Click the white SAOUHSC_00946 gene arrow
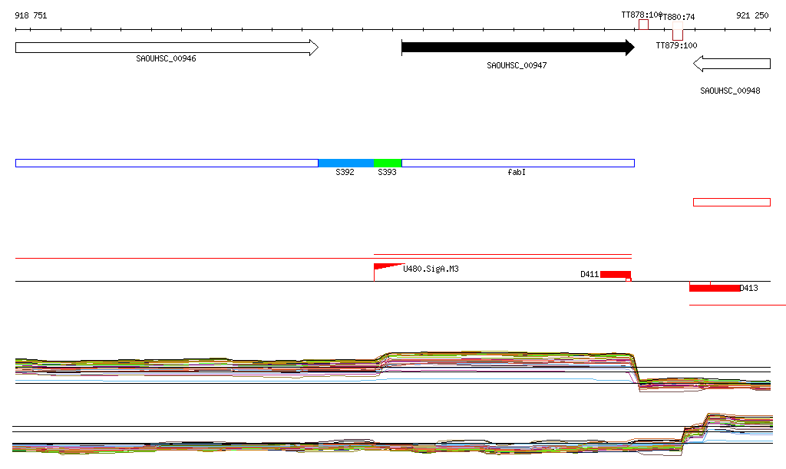Viewport: 786px width, 469px height. [x=166, y=48]
